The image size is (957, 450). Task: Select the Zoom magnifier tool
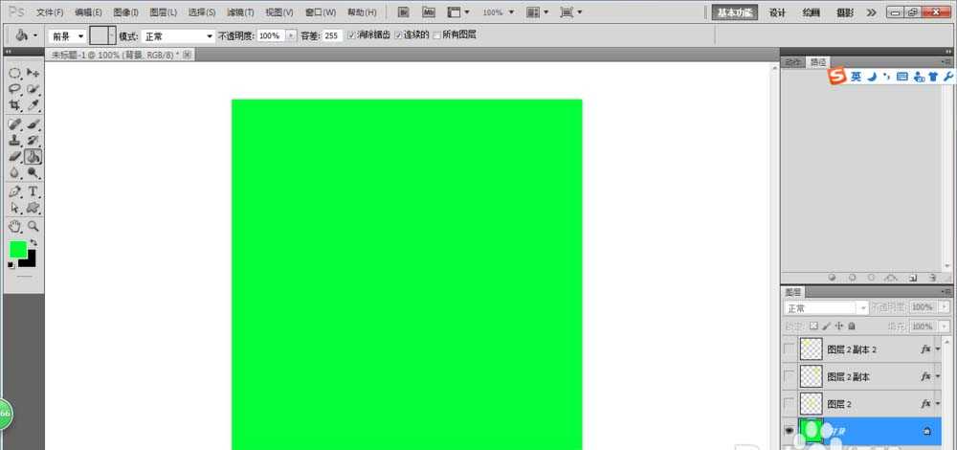tap(33, 226)
